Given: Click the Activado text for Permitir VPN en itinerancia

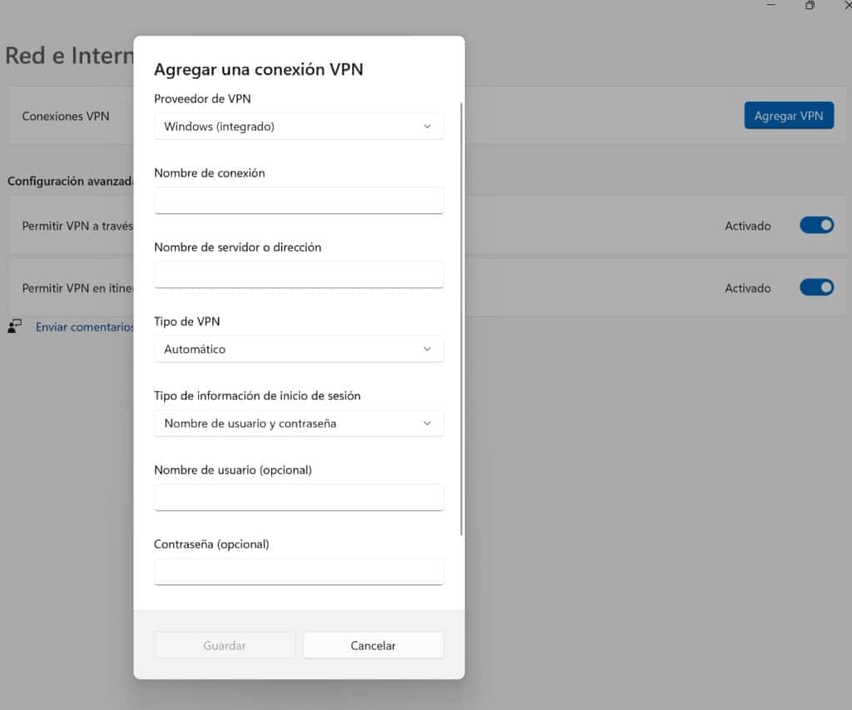Looking at the screenshot, I should coord(748,288).
